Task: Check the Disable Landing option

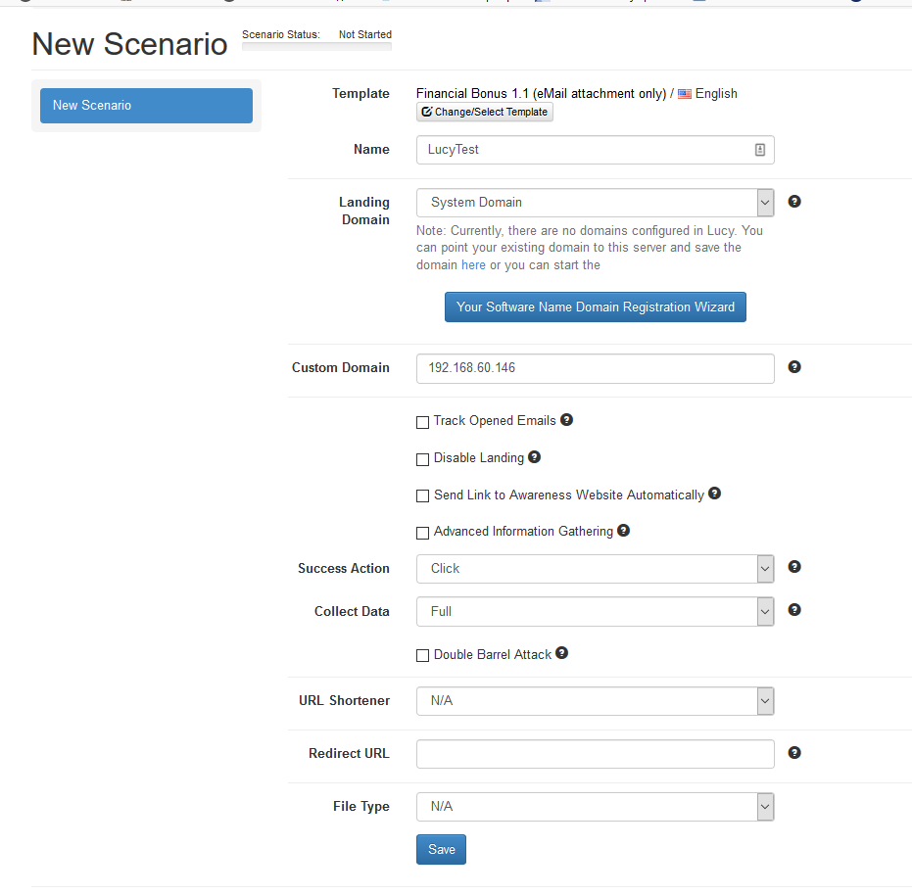Action: click(x=423, y=459)
